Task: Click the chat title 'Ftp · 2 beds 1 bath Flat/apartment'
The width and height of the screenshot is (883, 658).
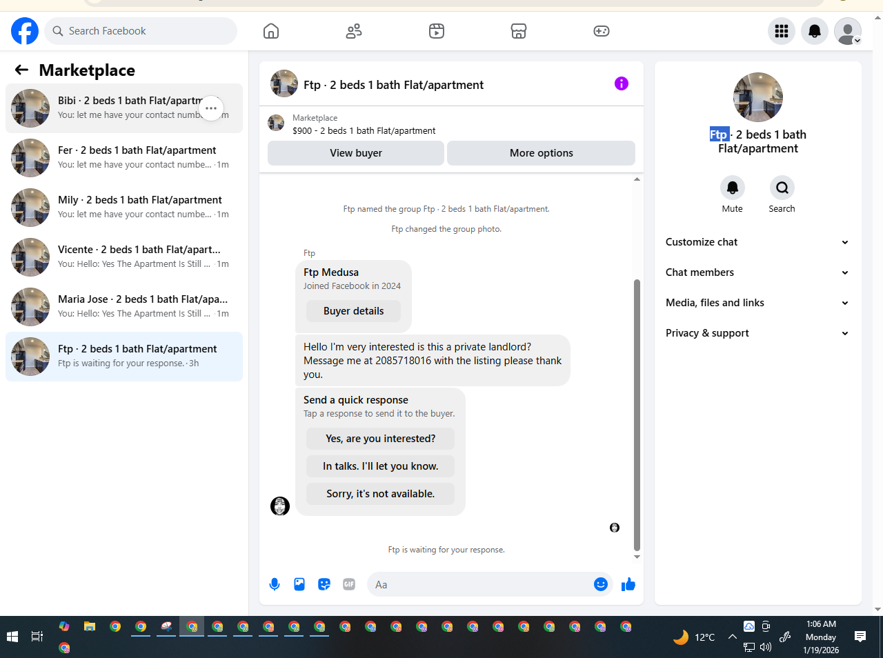Action: [x=394, y=85]
